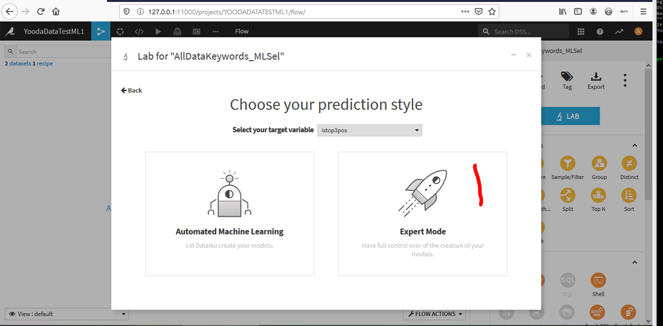Open the dashboards nav icon
The height and width of the screenshot is (326, 663).
pyautogui.click(x=197, y=31)
